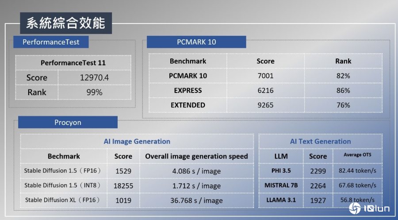This screenshot has width=398, height=220.
Task: Select the PerformanceTest section label
Action: coord(51,42)
